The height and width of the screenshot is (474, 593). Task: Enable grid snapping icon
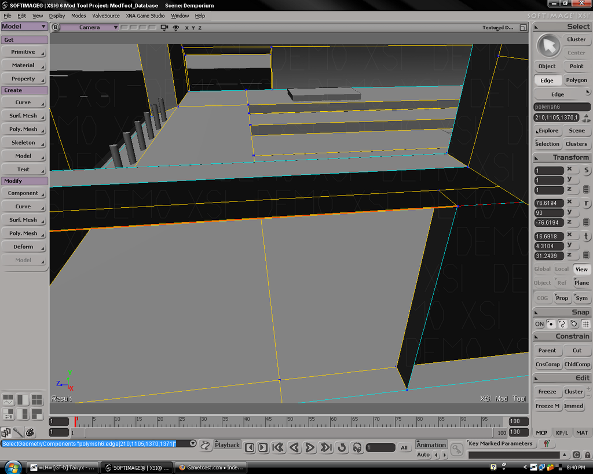coord(585,324)
